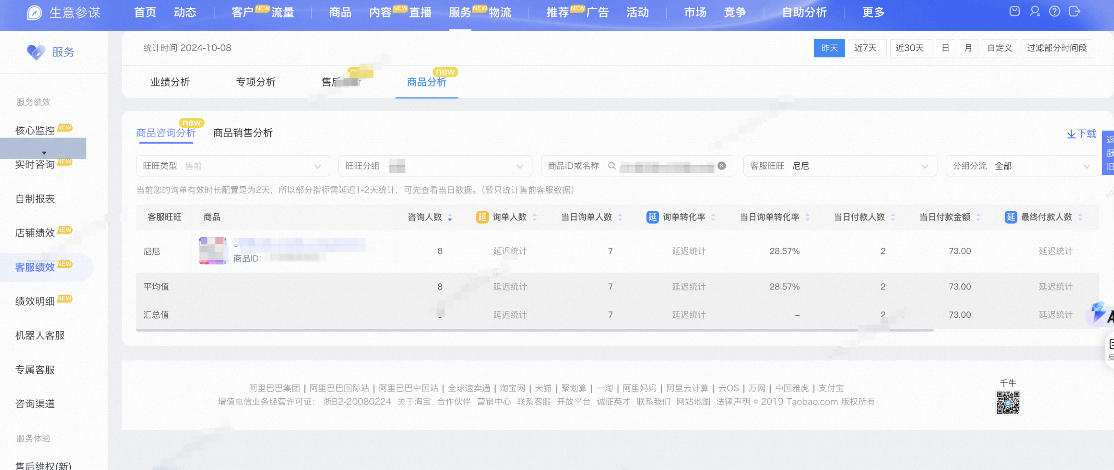The width and height of the screenshot is (1114, 470).
Task: Clear the 商品ID或名称 search field
Action: (722, 165)
